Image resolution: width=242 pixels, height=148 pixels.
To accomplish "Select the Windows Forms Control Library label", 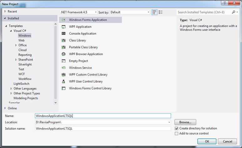I will 90,88.
